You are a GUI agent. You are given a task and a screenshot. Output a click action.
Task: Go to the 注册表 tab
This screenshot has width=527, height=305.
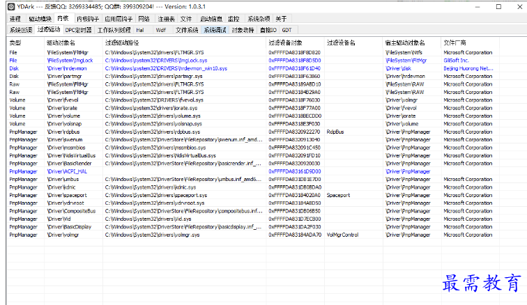(x=166, y=19)
